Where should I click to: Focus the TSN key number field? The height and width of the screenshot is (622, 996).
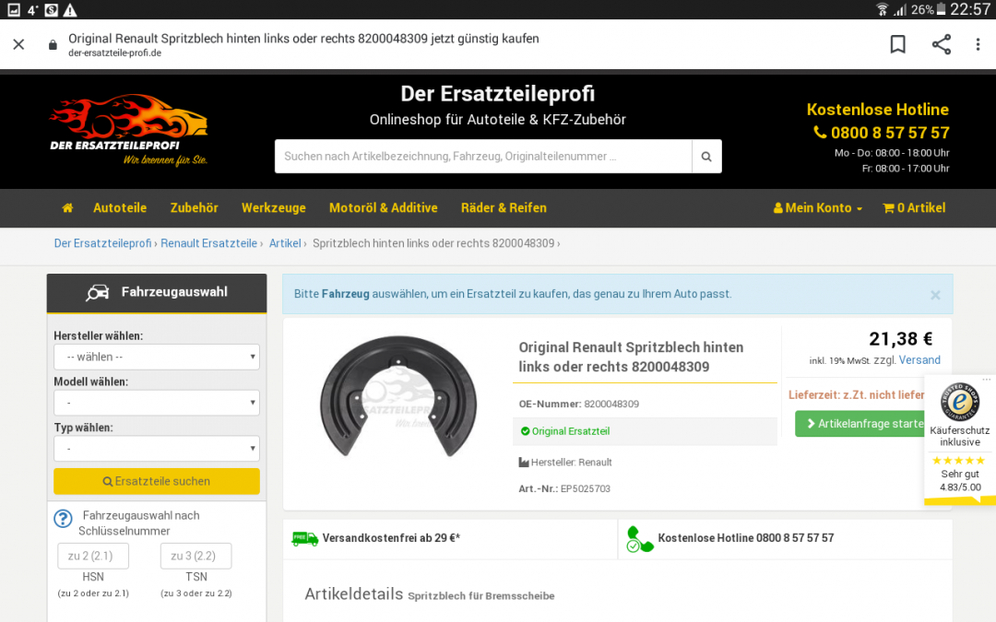click(196, 556)
